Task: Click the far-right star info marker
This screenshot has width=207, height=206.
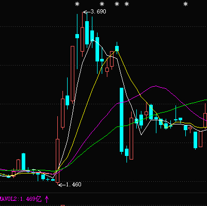Action: click(x=185, y=4)
